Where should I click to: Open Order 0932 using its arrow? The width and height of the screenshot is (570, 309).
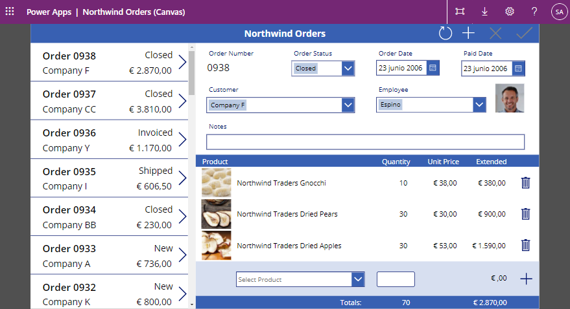(x=182, y=293)
